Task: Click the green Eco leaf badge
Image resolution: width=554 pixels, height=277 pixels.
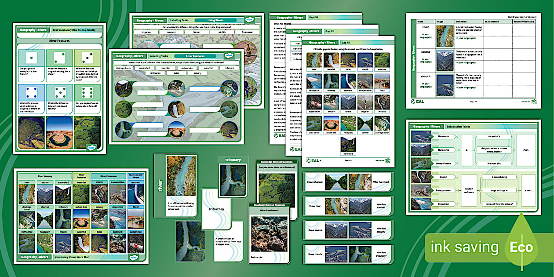Action: click(521, 247)
